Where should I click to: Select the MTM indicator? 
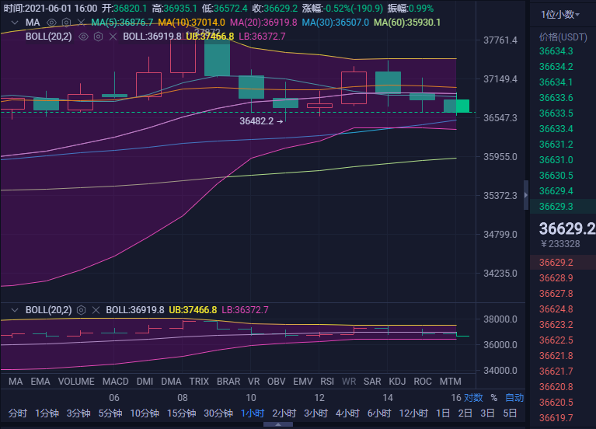(451, 382)
